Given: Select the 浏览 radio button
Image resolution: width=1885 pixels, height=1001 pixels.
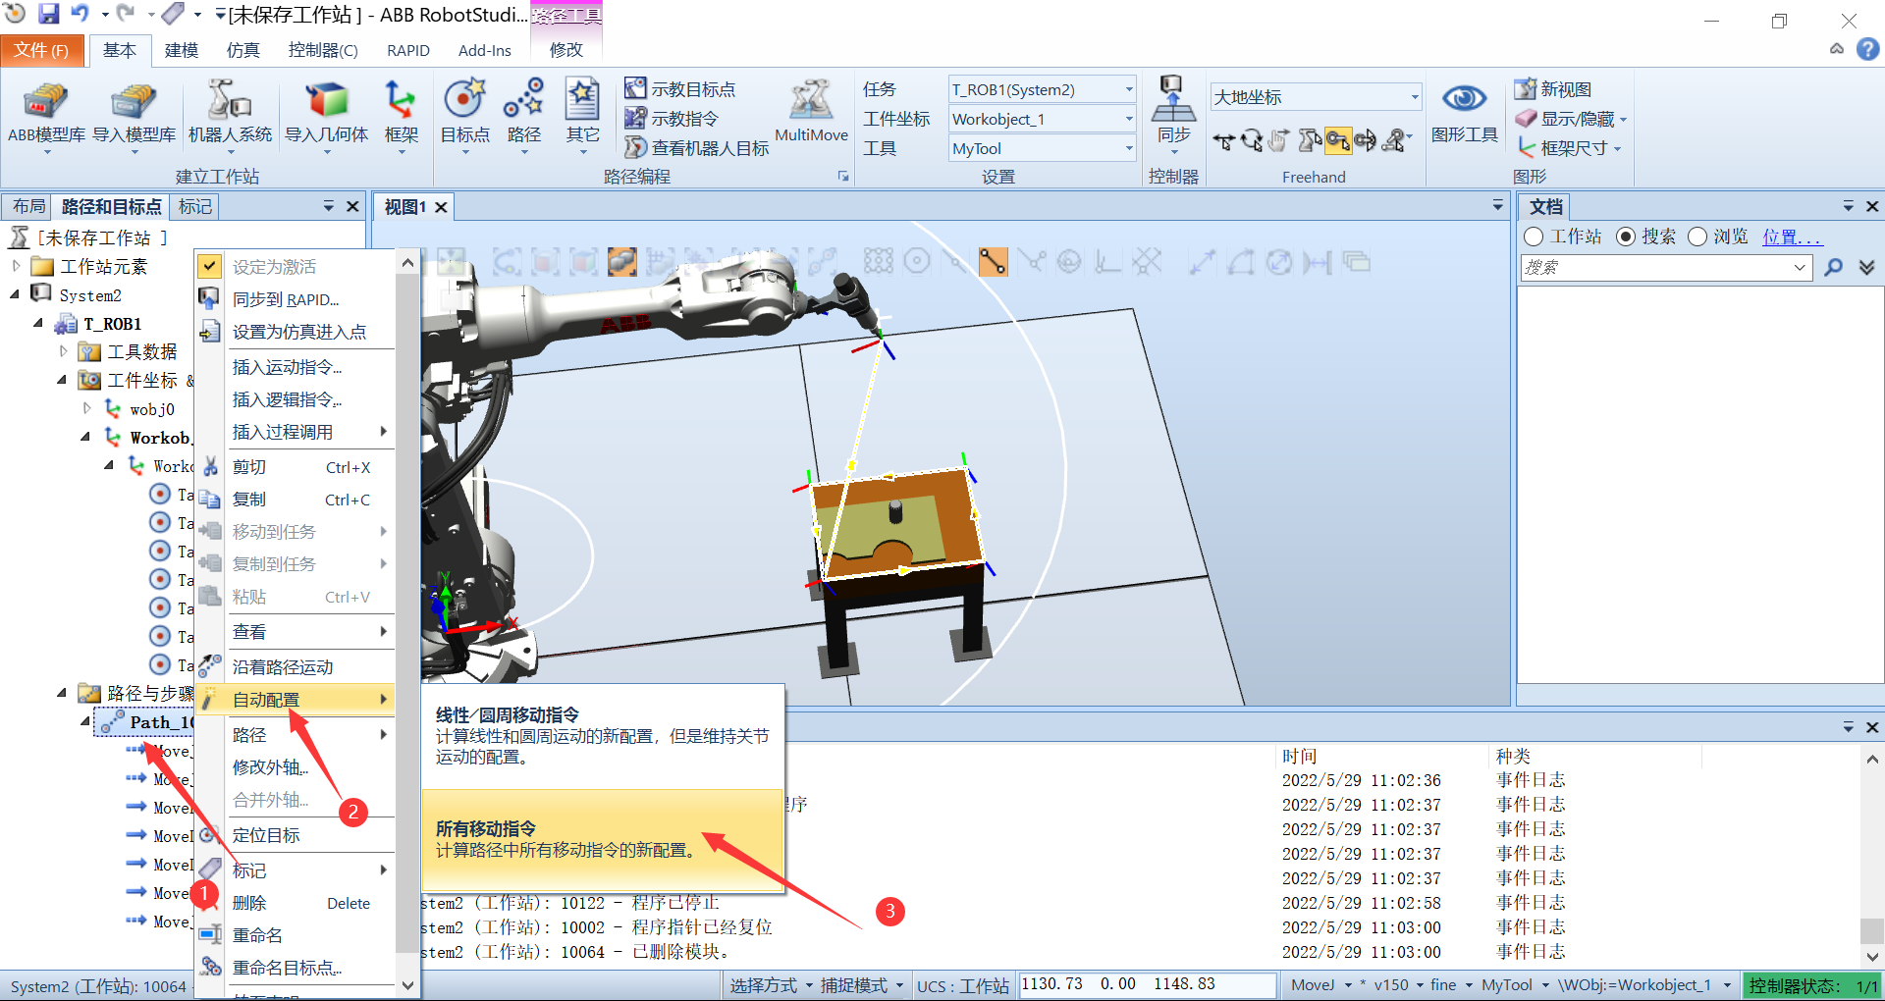Looking at the screenshot, I should (1697, 237).
